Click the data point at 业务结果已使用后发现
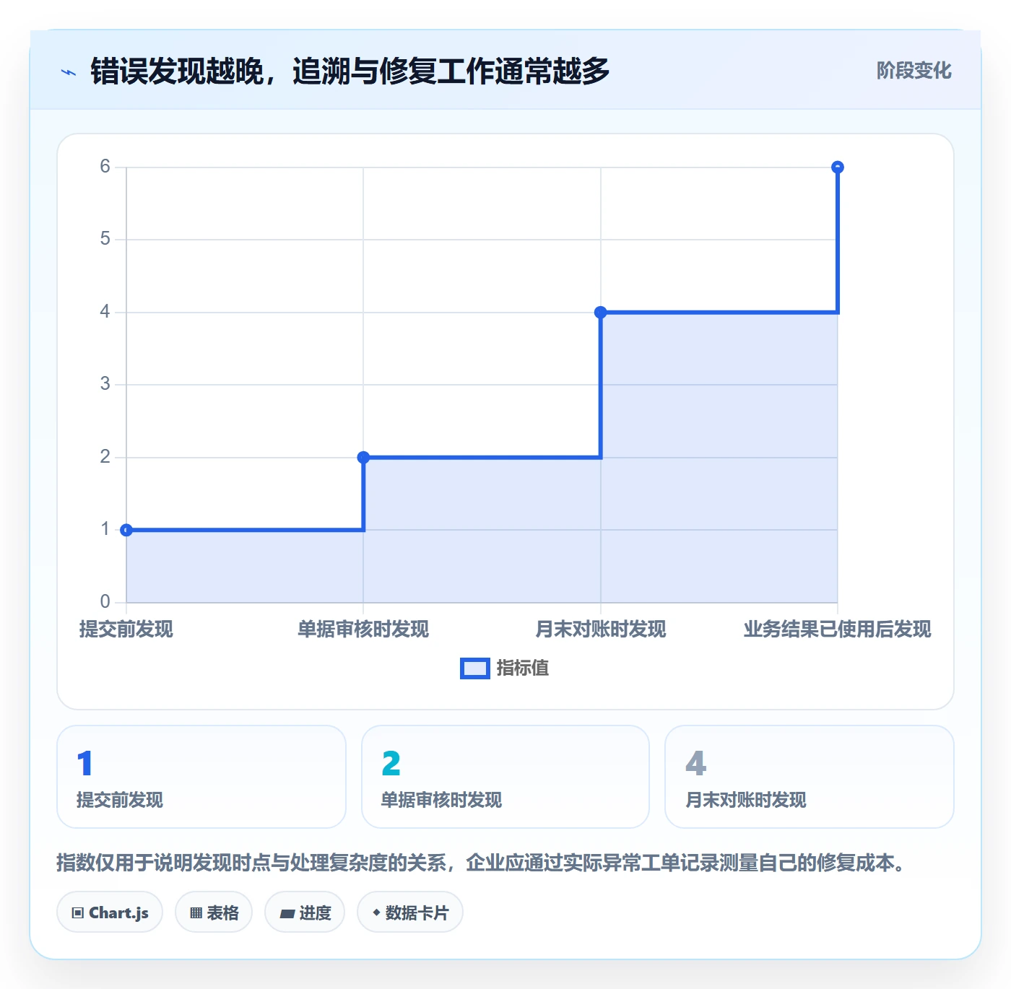1011x989 pixels. tap(838, 167)
